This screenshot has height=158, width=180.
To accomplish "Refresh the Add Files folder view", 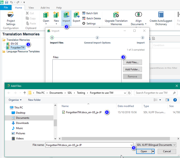I will tap(129, 93).
